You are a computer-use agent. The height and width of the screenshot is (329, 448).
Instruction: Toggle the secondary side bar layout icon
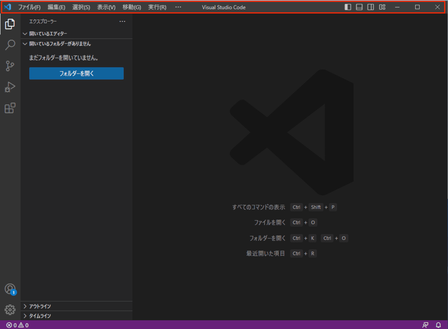point(371,7)
